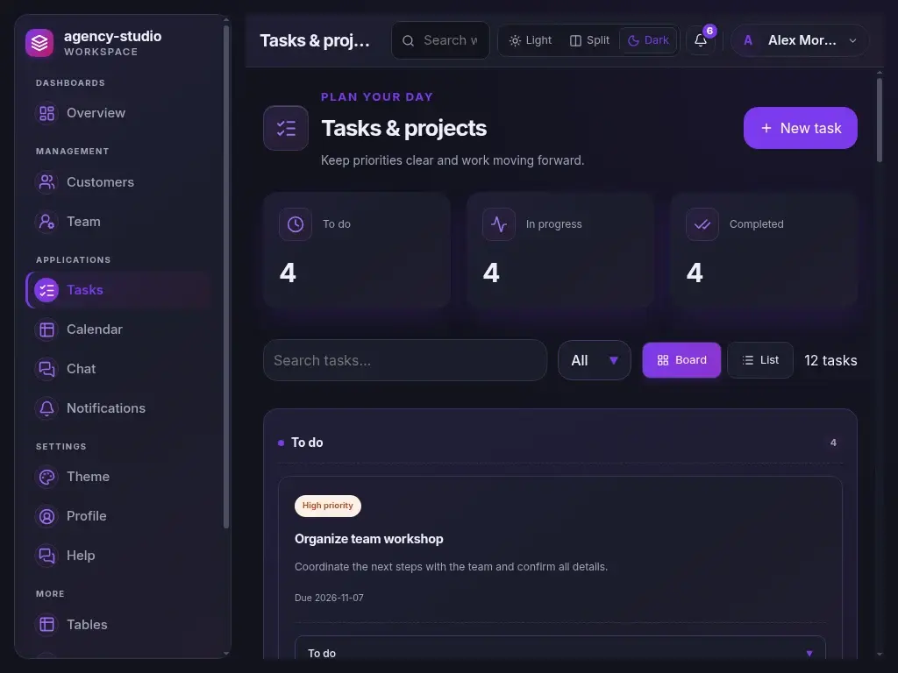Click the High priority badge
The image size is (898, 673).
click(328, 506)
